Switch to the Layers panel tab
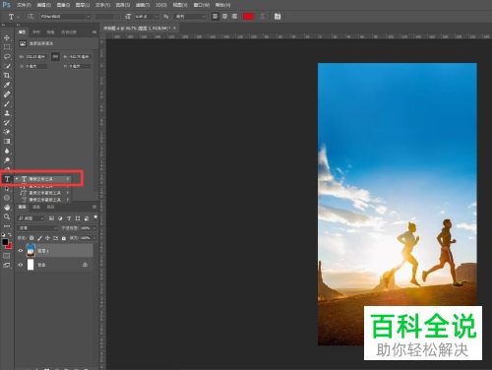Screen dimensions: 492x370 [22, 207]
